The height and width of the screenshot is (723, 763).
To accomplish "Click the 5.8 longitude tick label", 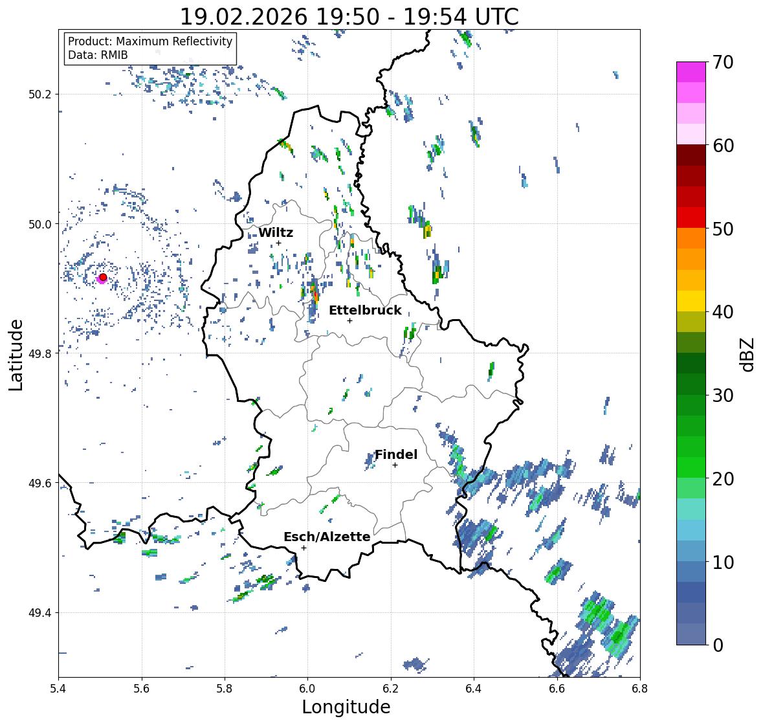I will click(x=225, y=688).
